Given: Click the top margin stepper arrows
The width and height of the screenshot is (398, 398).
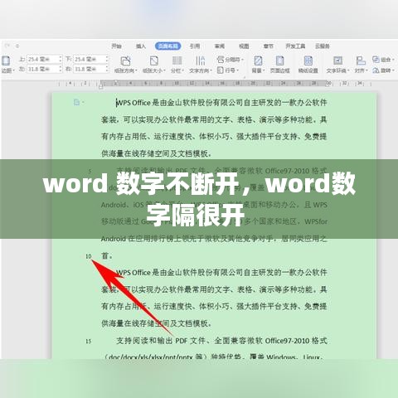Looking at the screenshot, I should pyautogui.click(x=61, y=59).
